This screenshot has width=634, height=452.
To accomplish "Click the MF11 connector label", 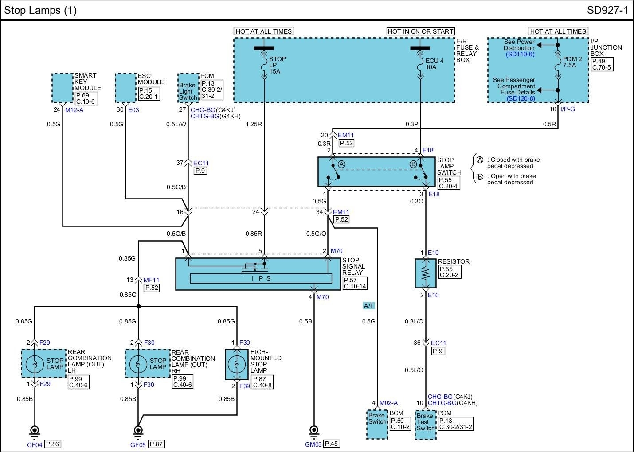I will 152,280.
